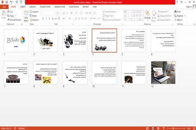
Task: Open the Section dropdown
Action: [35, 20]
